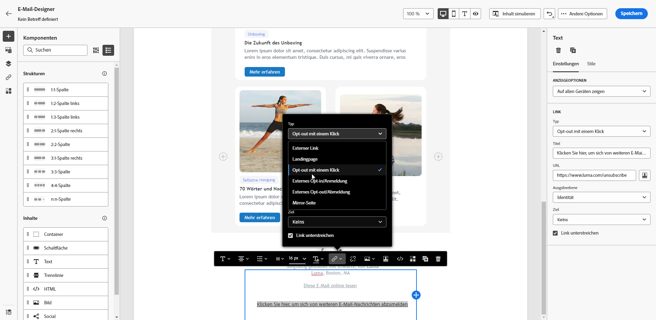Switch components to grid view
This screenshot has height=320, width=656.
pos(96,50)
